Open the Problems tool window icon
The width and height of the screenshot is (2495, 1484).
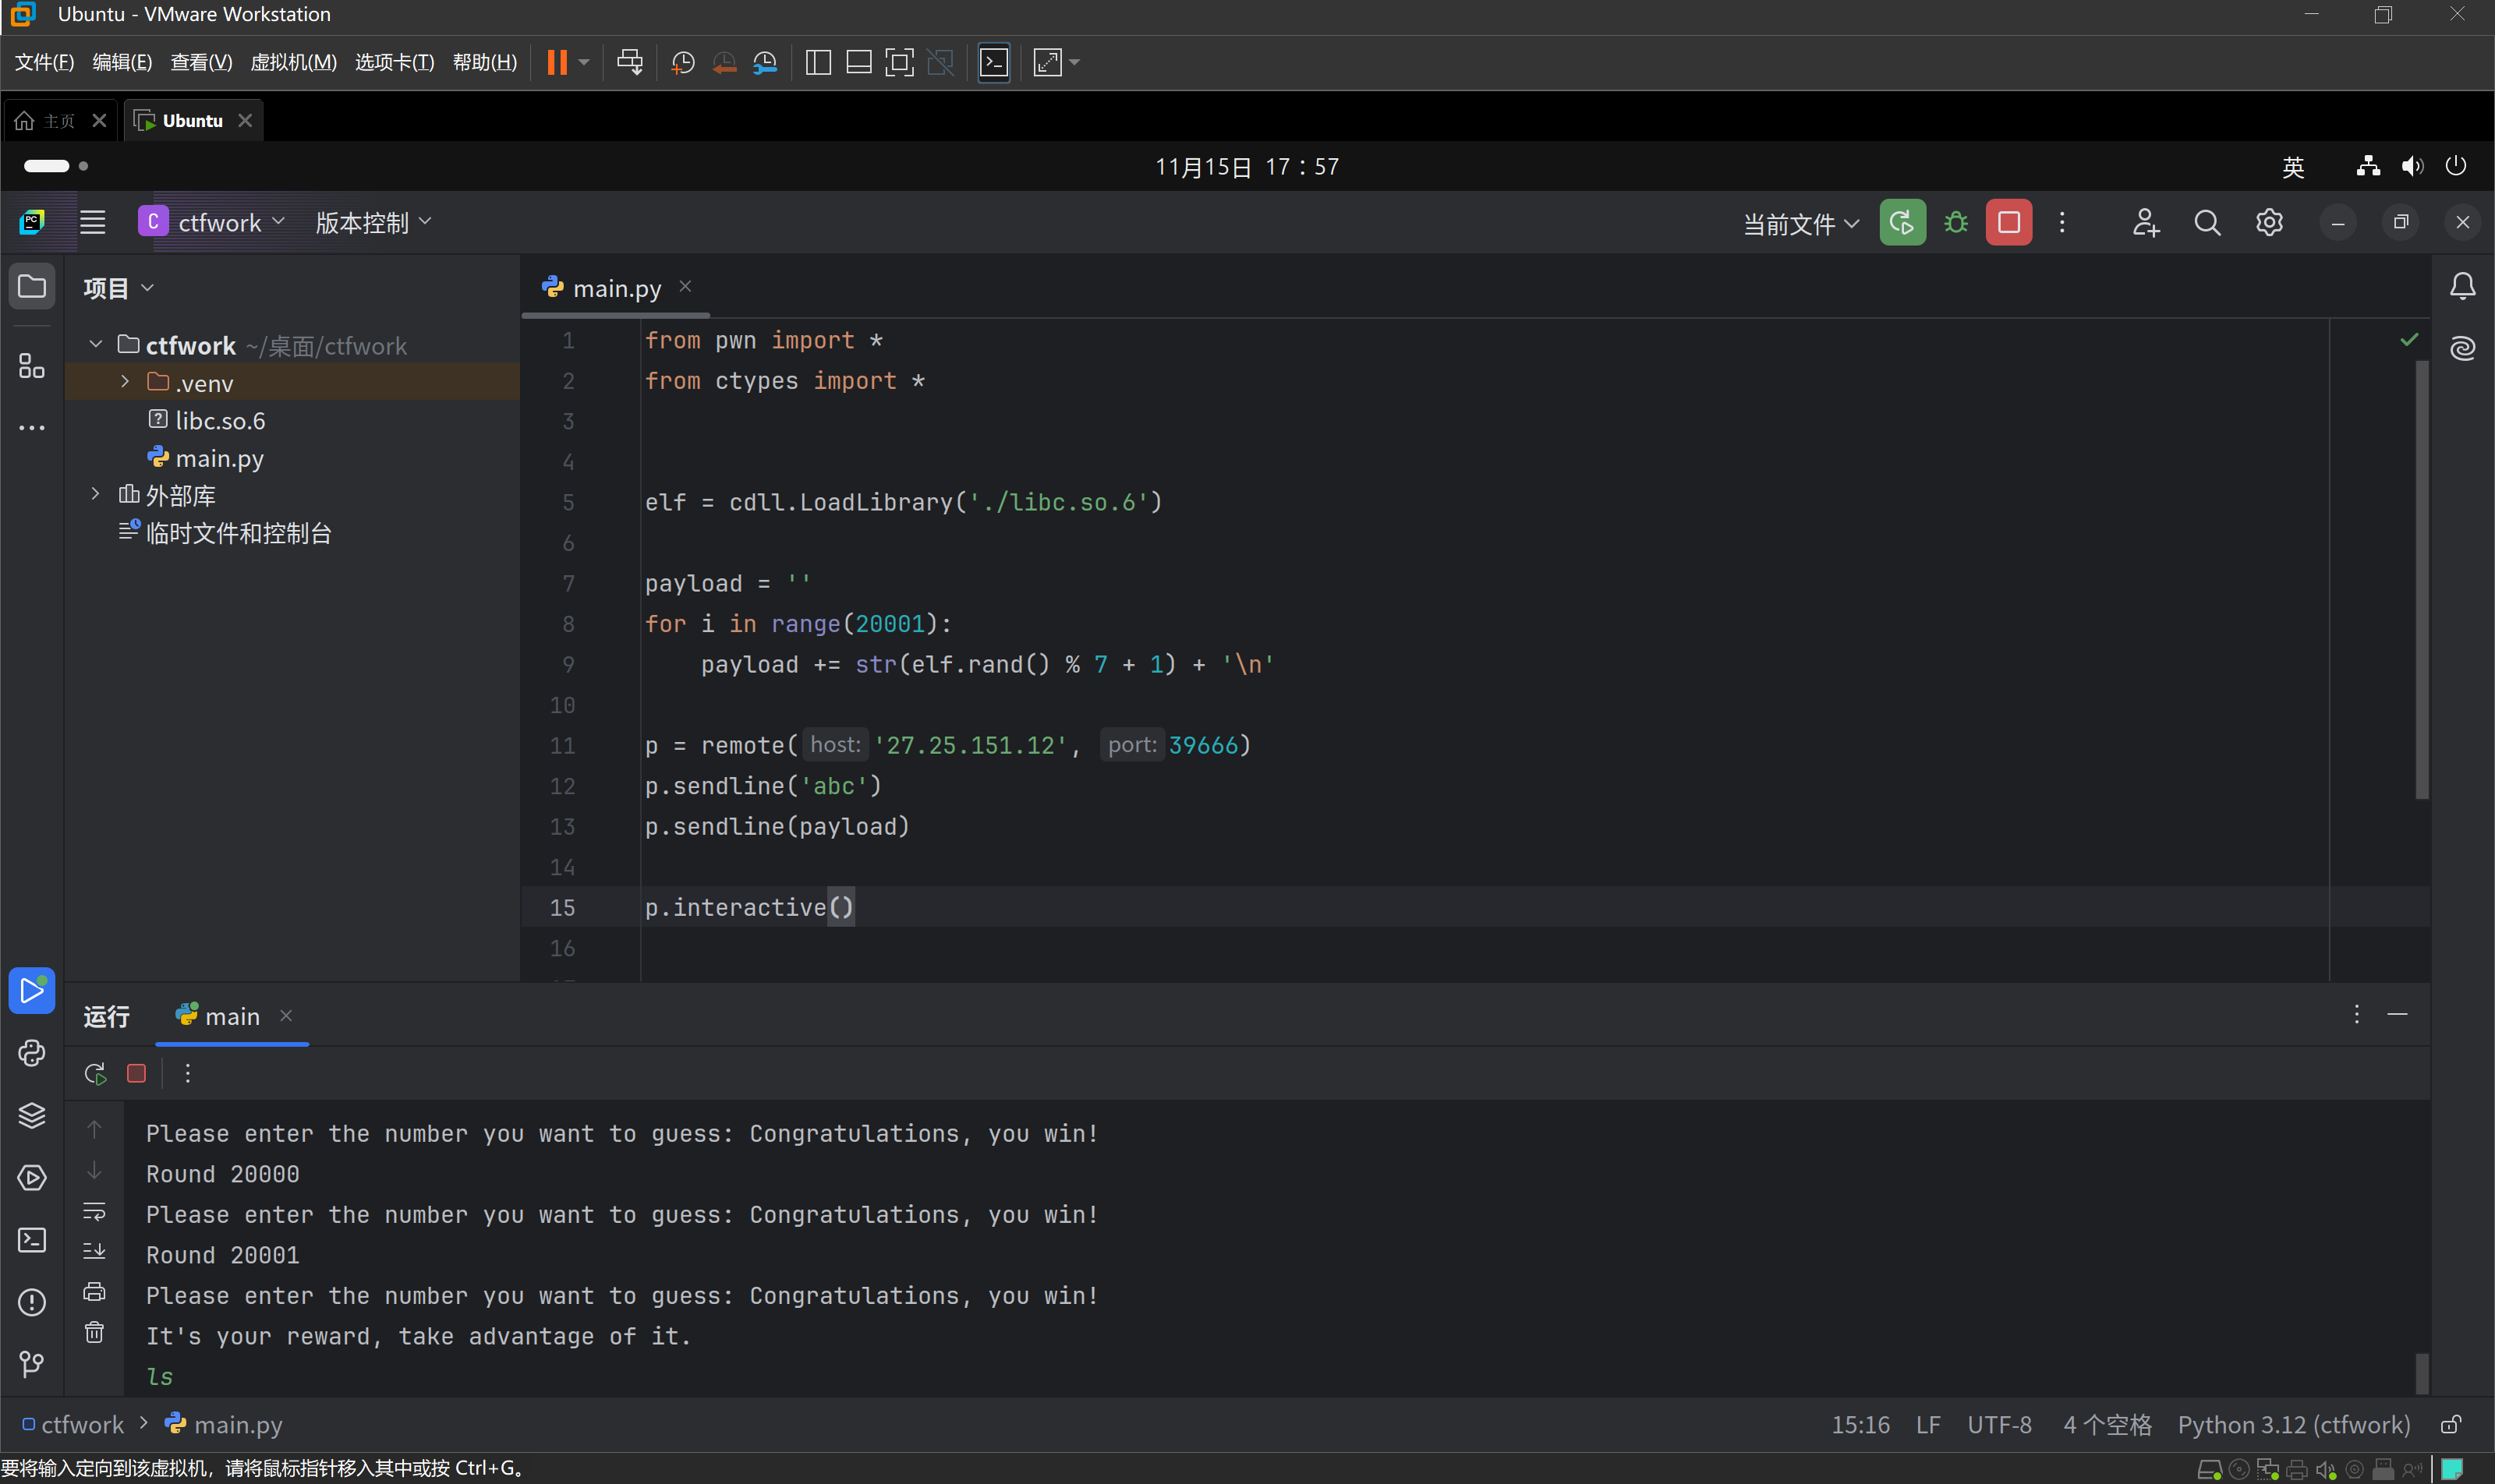click(32, 1302)
